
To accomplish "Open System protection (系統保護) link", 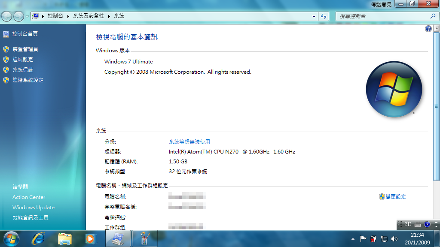I will tap(23, 70).
